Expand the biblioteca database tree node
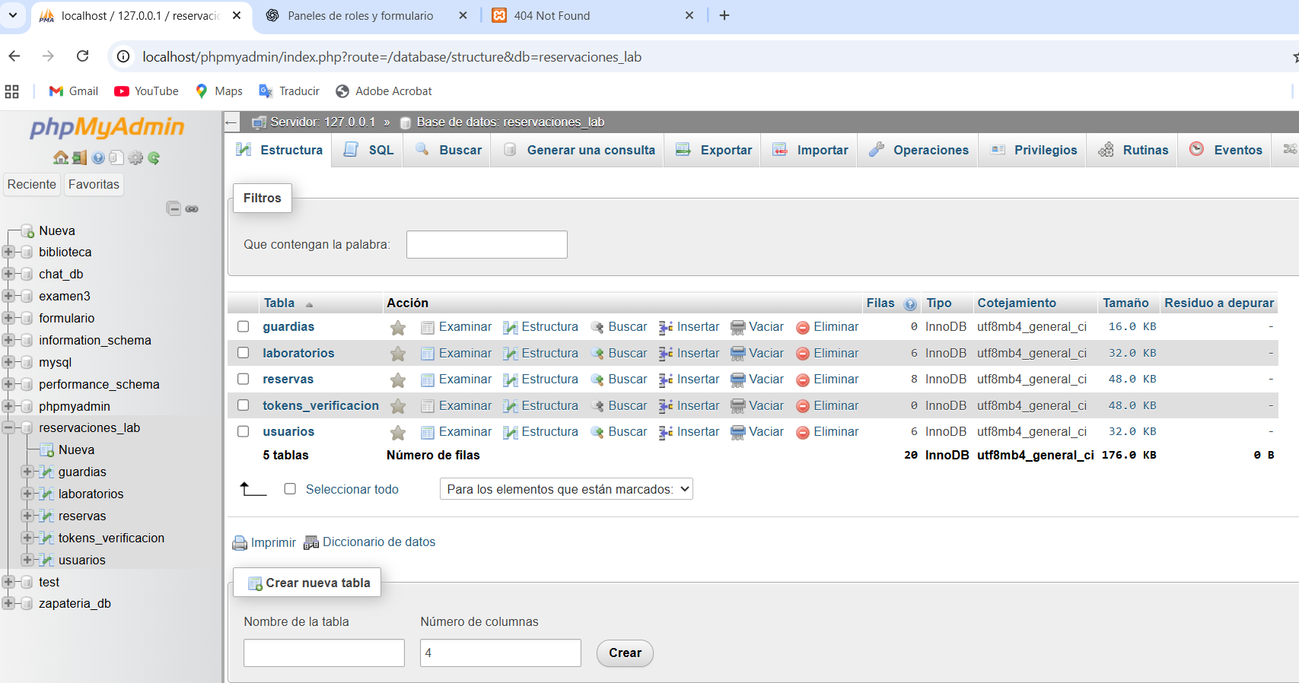The image size is (1299, 683). click(8, 252)
